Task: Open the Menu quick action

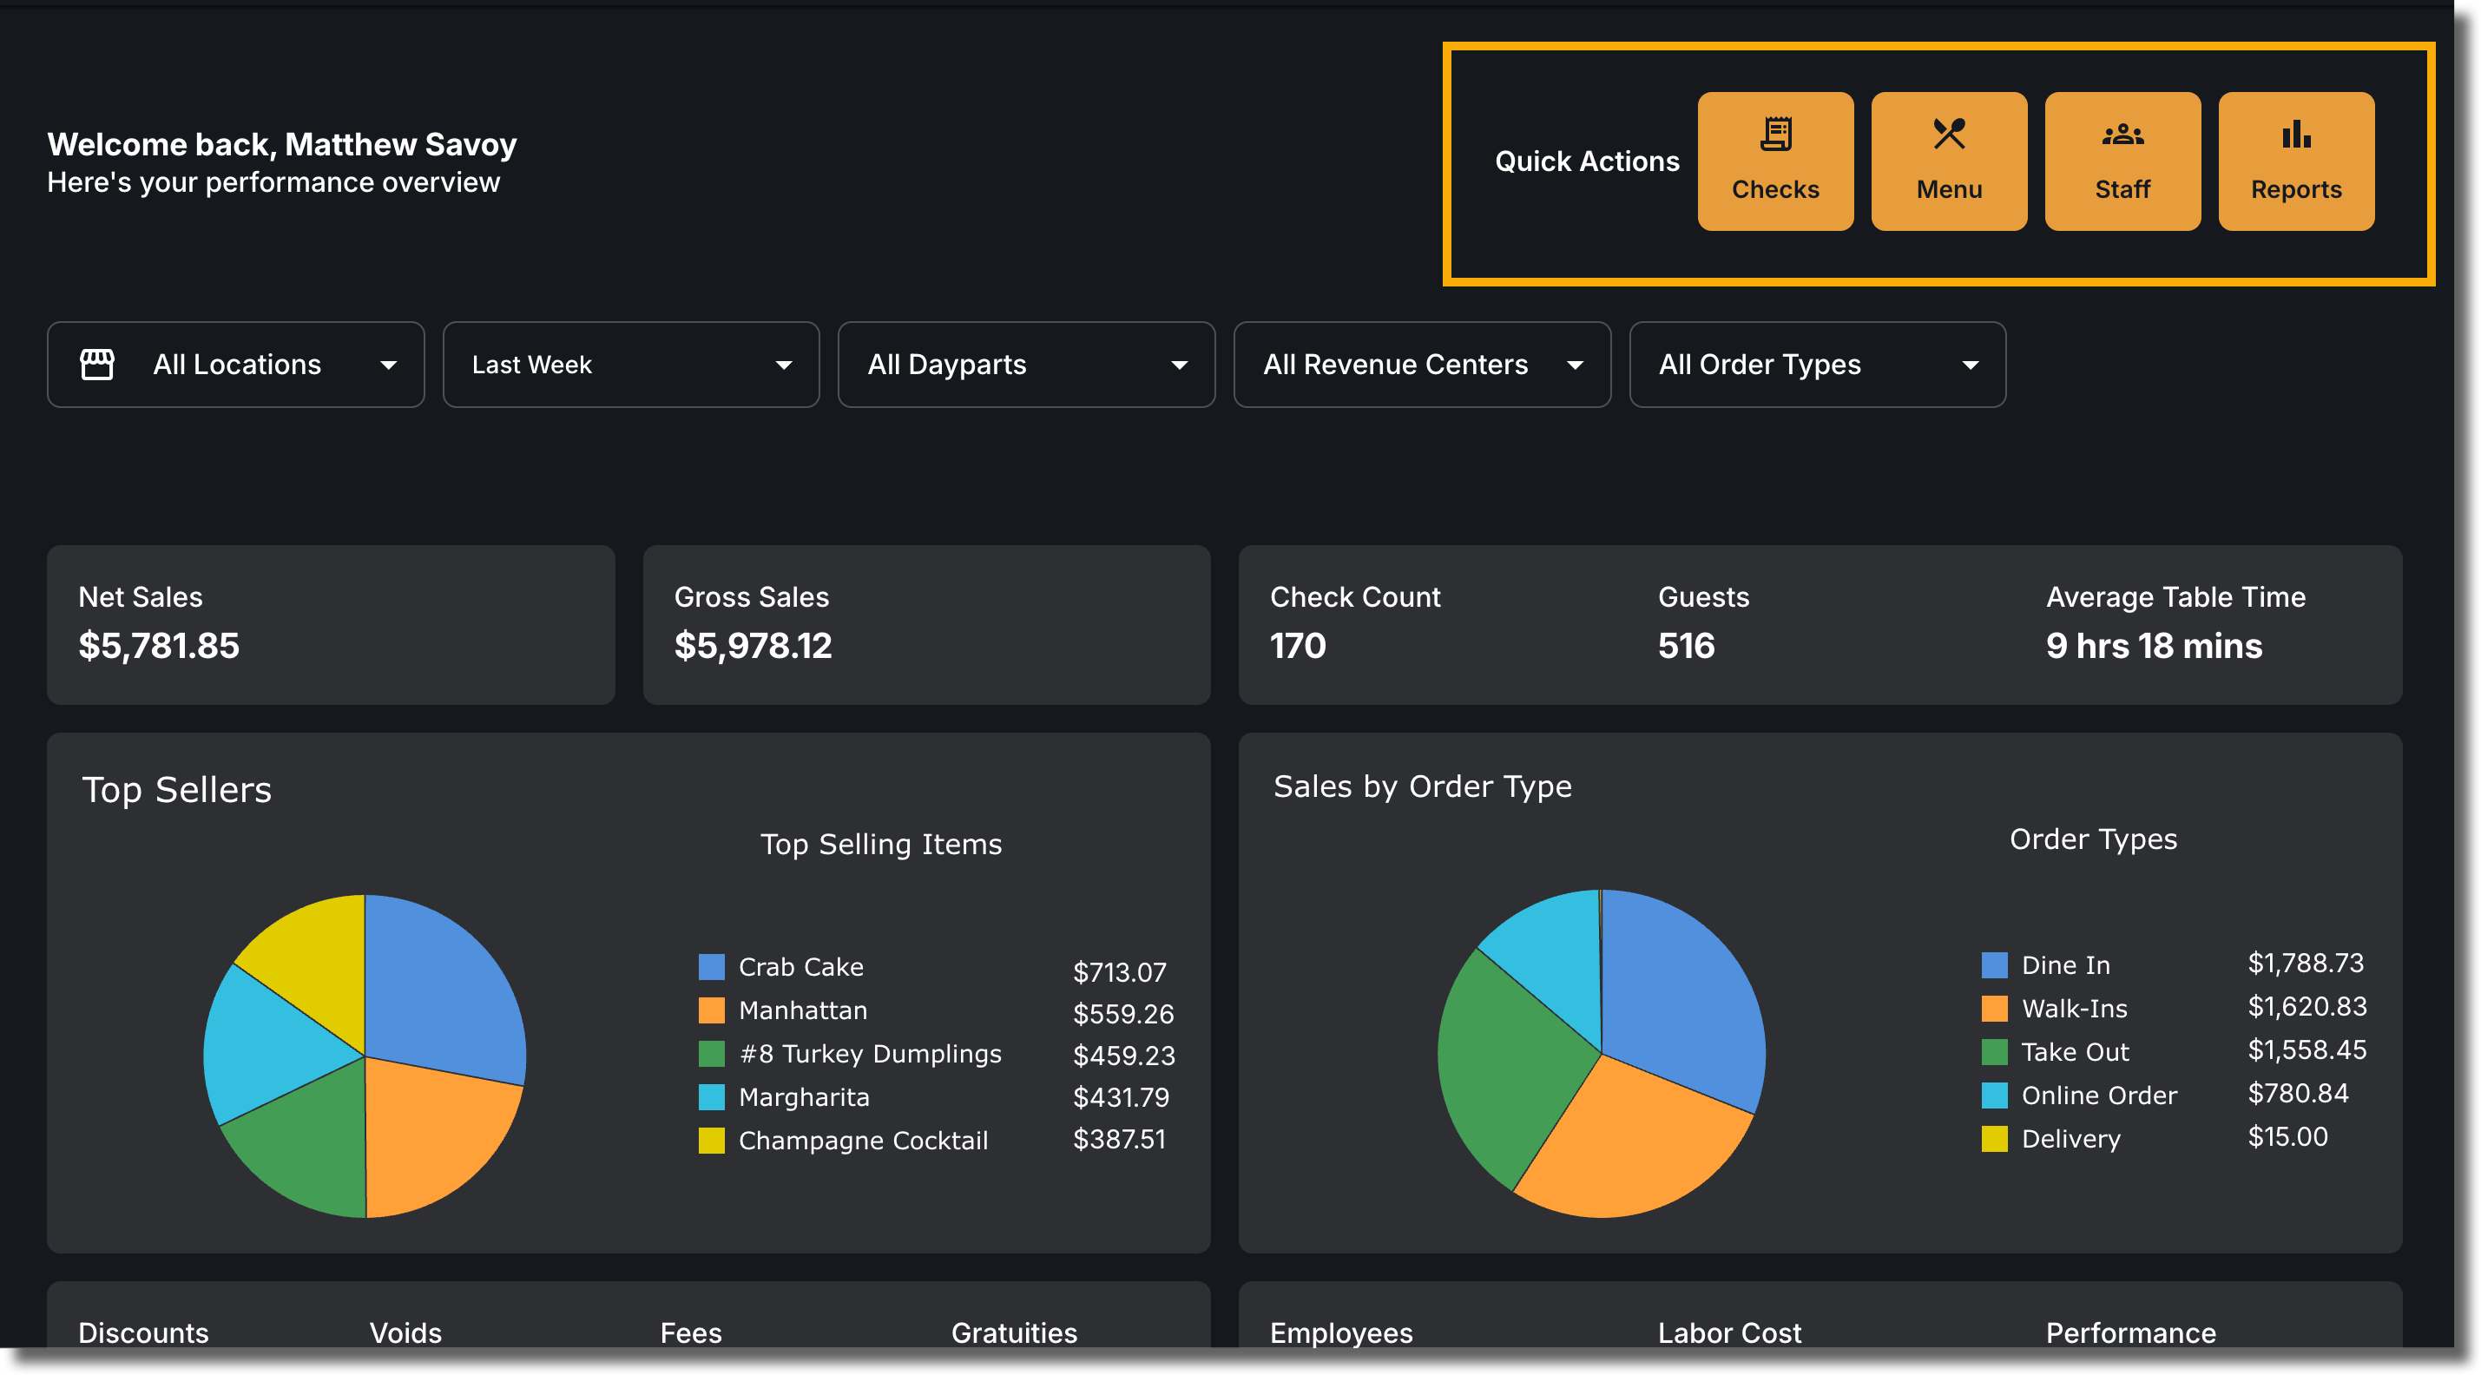Action: coord(1948,161)
